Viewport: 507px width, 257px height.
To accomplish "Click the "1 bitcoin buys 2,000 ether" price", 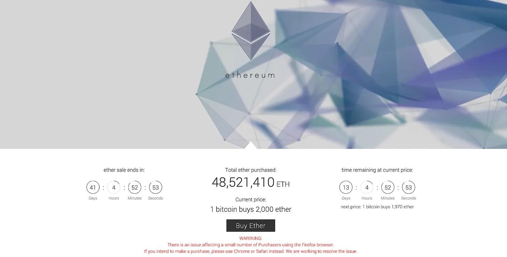I will [x=251, y=209].
